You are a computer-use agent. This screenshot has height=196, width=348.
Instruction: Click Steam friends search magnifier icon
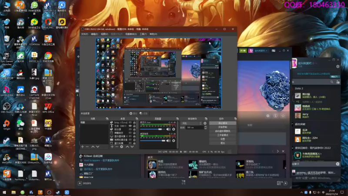(332, 82)
